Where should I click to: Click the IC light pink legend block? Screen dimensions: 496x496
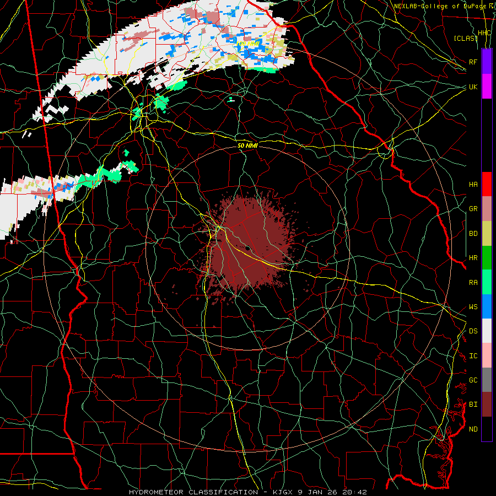tap(487, 355)
